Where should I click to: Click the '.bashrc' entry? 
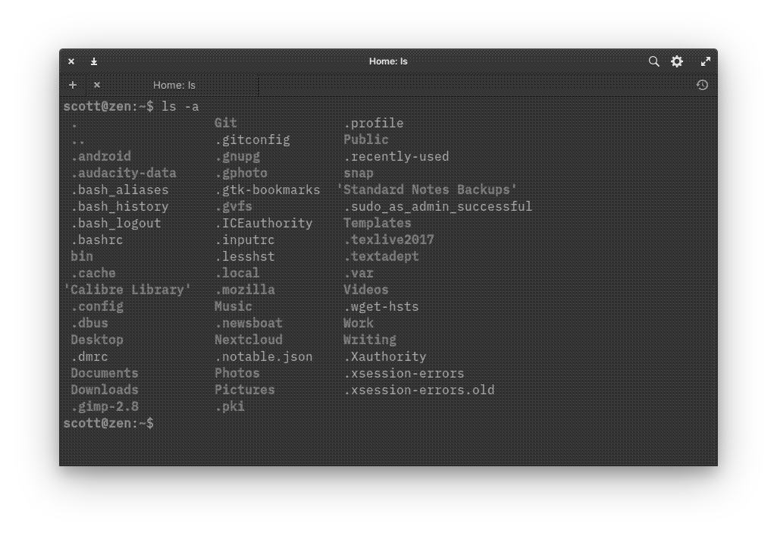click(x=97, y=240)
